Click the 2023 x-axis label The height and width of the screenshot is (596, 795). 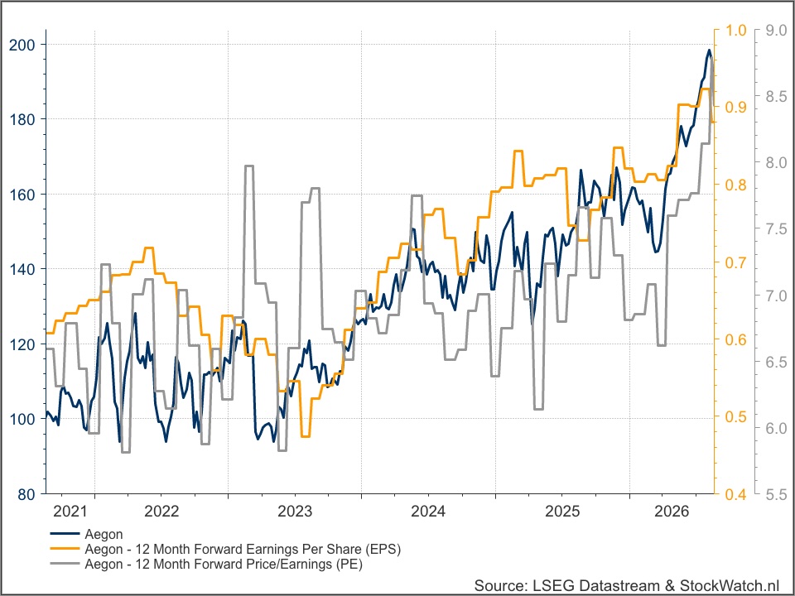tap(295, 511)
